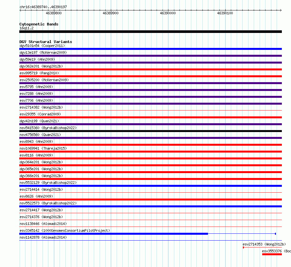Viewport: 291px width, 267px height.
Task: Click the dgv364e201 (Wong2012b) label
Action: coord(41,162)
